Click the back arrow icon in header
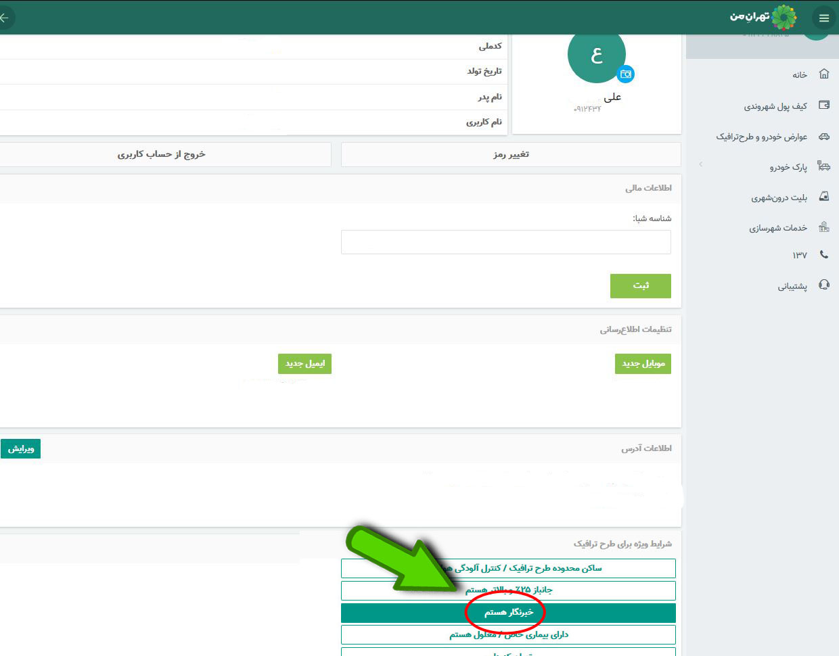Viewport: 839px width, 656px height. [4, 18]
